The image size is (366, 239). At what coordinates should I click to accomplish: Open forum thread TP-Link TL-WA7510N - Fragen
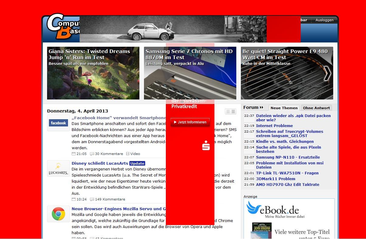click(x=287, y=173)
